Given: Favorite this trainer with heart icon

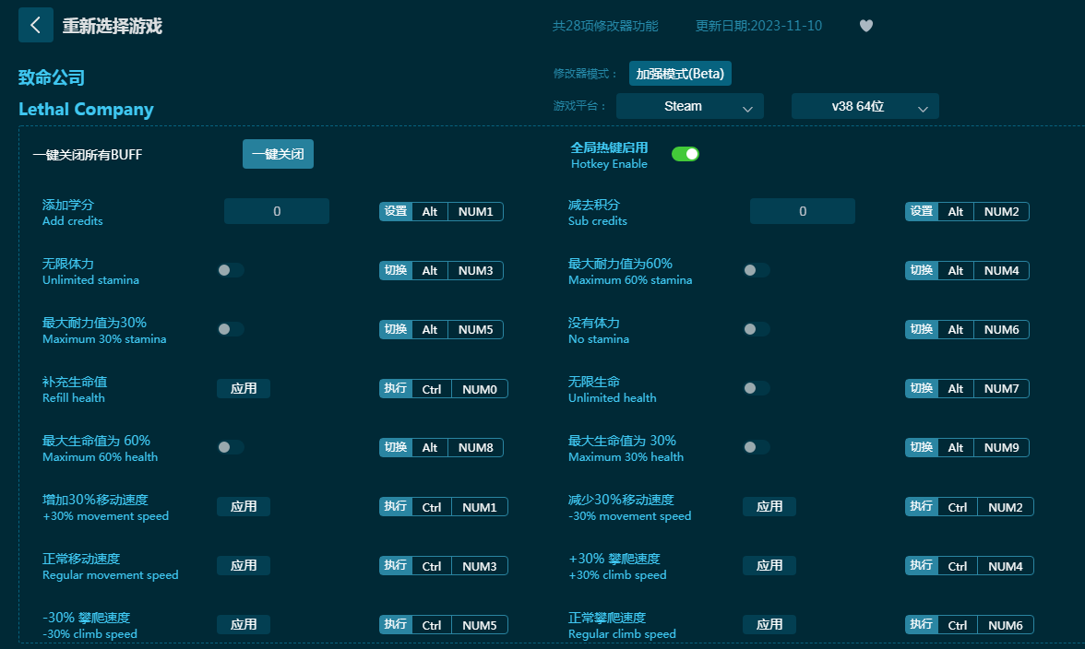Looking at the screenshot, I should (x=865, y=26).
